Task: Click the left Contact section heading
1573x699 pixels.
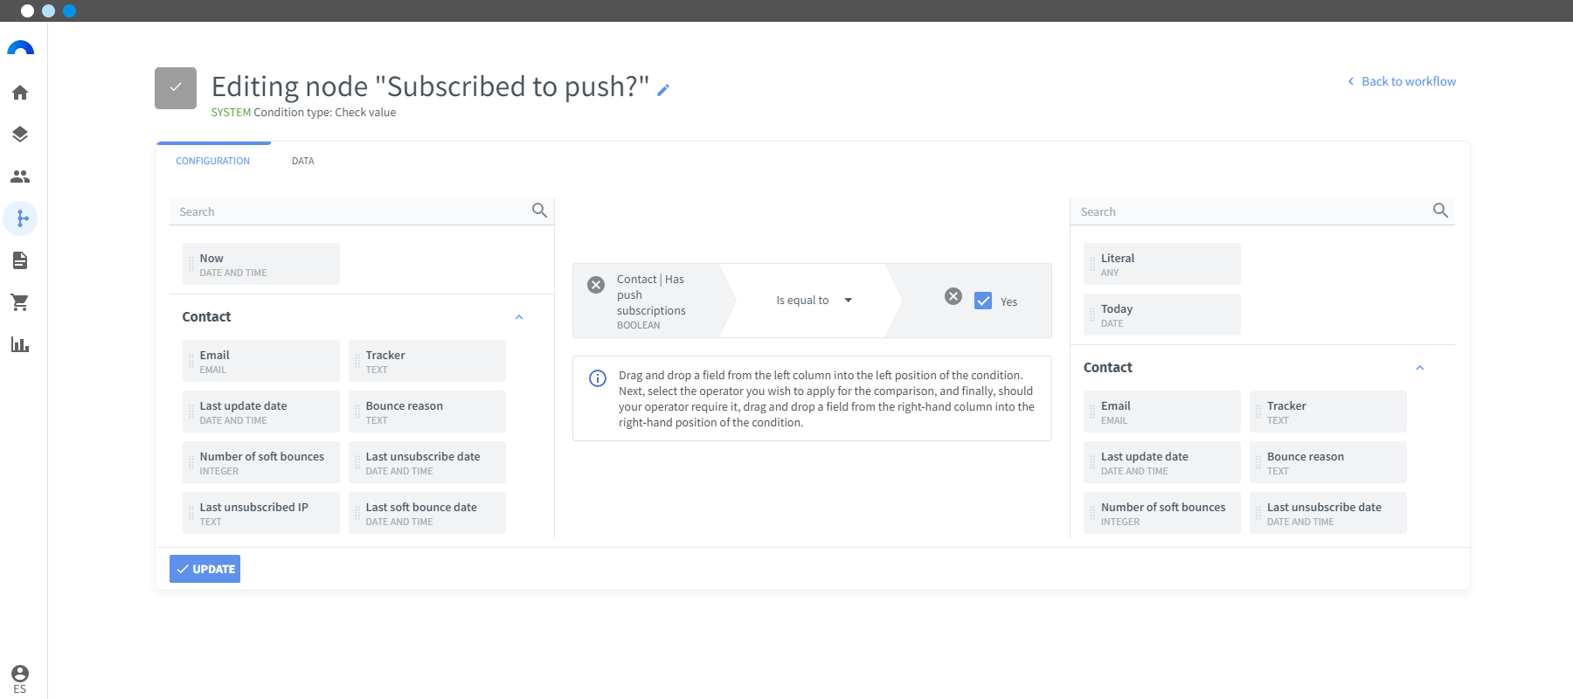Action: click(x=206, y=317)
